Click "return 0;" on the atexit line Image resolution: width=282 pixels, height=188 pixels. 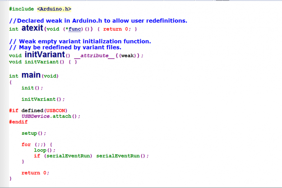(117, 29)
